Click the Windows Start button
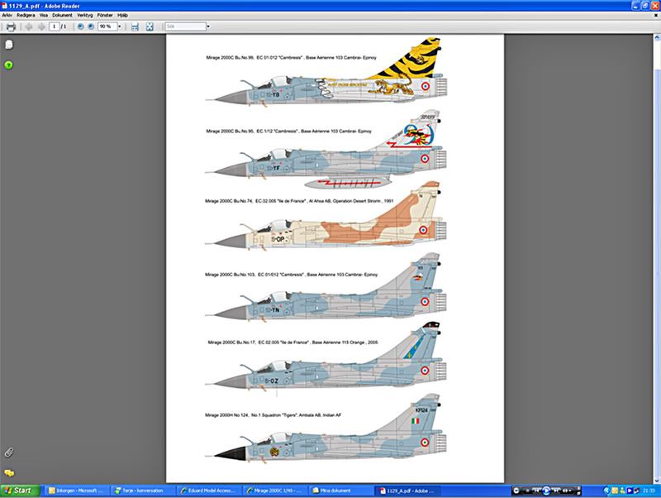 pos(20,491)
